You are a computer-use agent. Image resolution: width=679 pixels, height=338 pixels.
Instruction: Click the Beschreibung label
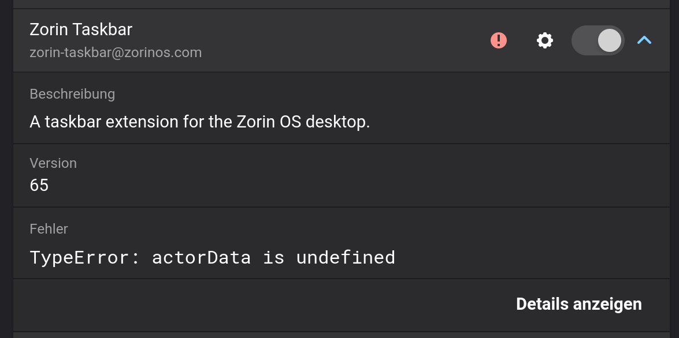coord(72,94)
